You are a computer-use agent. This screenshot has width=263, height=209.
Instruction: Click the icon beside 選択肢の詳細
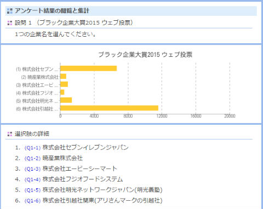10,134
